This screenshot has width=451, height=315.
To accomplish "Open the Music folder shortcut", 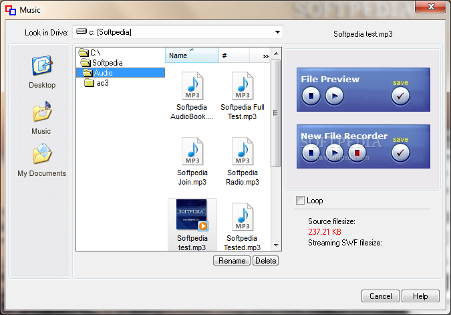I will pos(42,112).
